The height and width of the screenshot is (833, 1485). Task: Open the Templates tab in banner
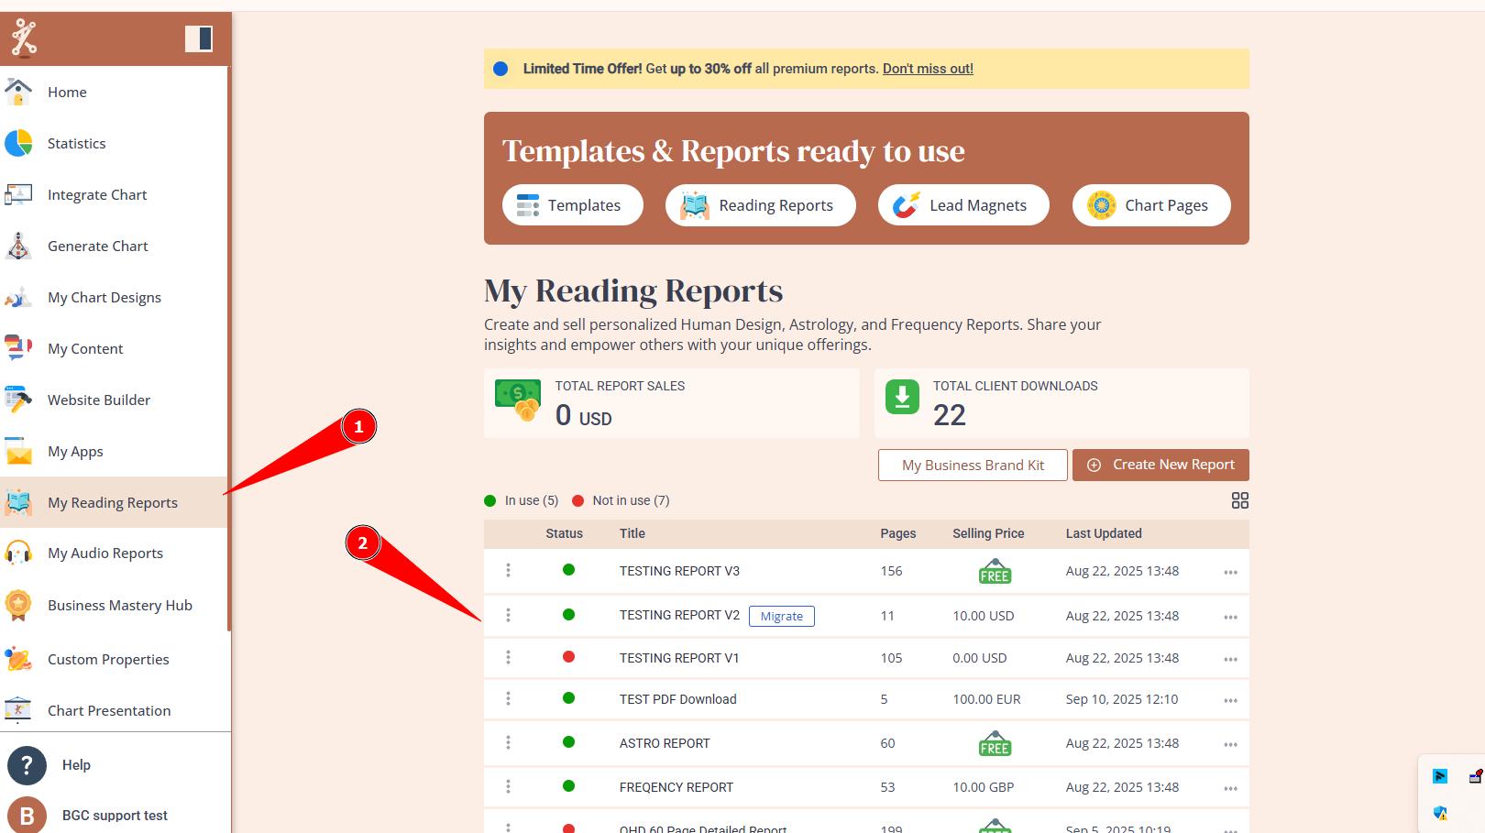click(572, 205)
